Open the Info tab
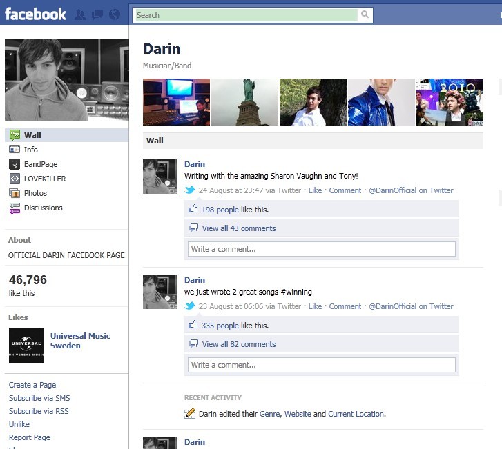 pos(31,150)
